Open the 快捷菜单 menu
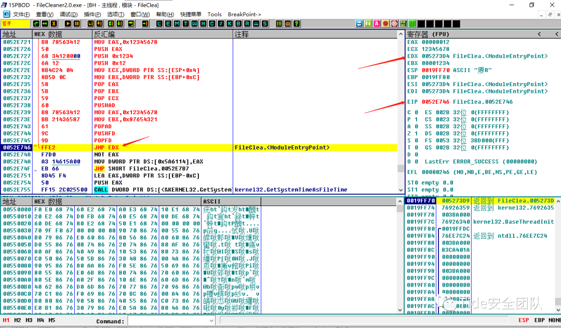561x328 pixels. pos(191,15)
